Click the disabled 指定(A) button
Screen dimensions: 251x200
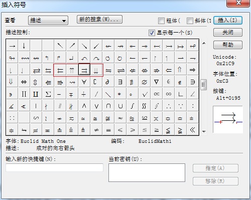click(x=215, y=168)
